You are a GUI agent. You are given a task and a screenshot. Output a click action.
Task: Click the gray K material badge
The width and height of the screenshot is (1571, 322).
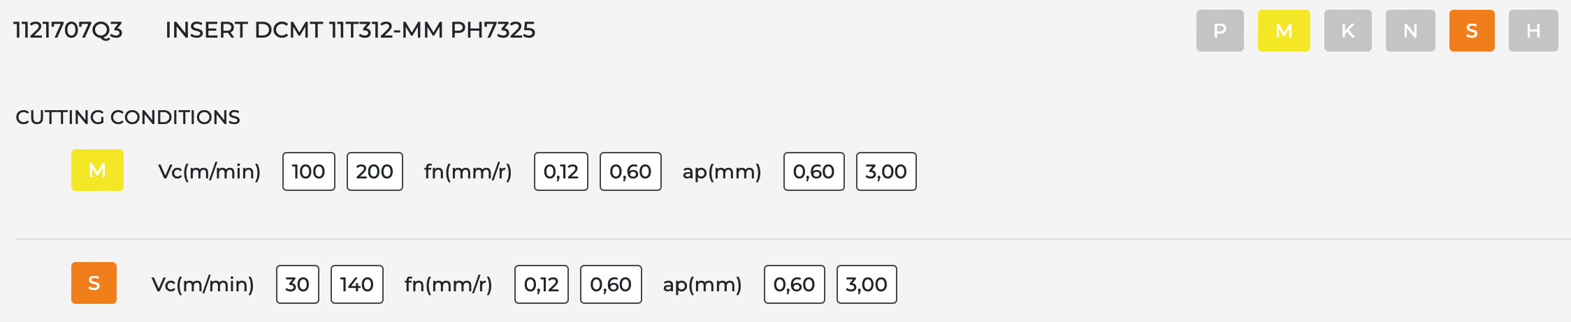(1347, 31)
